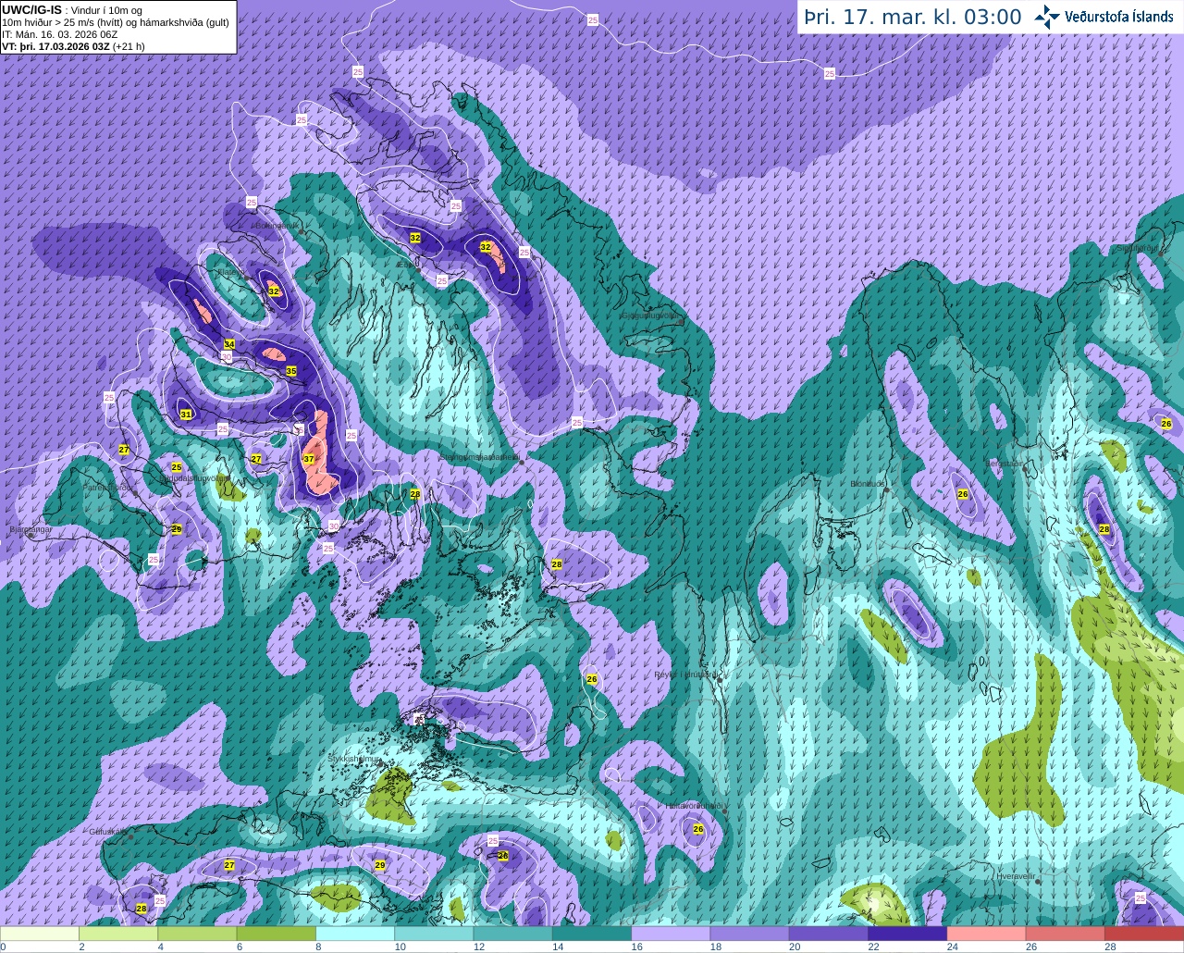This screenshot has width=1184, height=953.
Task: Click the Gufuskálar station label
Action: 107,831
